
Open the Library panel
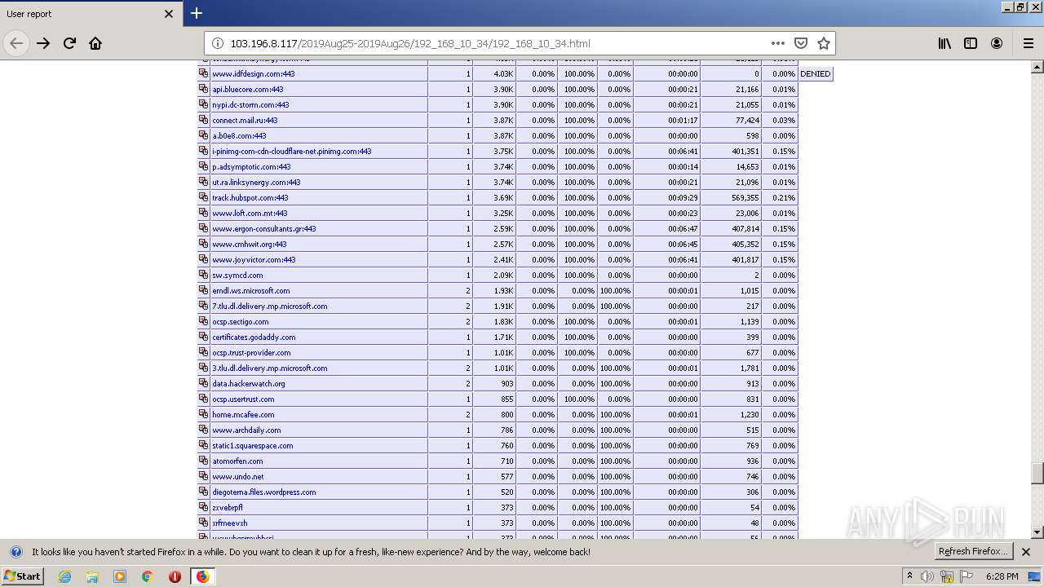click(944, 43)
